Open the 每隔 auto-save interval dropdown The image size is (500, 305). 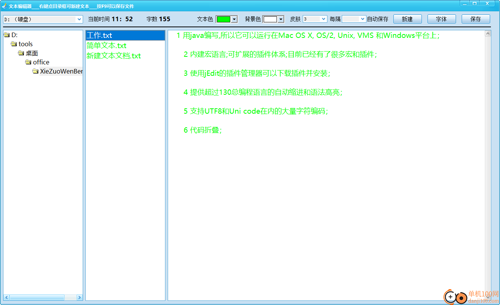coord(354,19)
